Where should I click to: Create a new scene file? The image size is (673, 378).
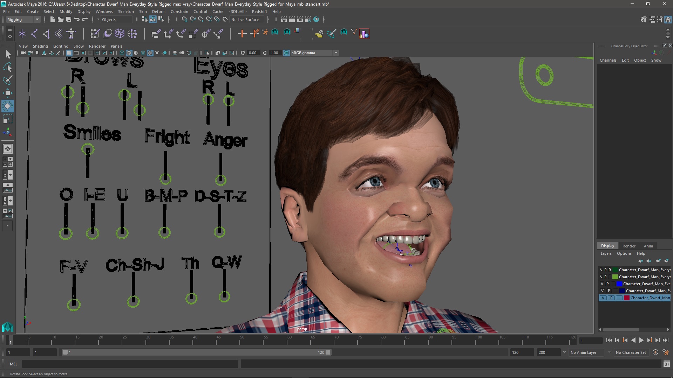52,19
